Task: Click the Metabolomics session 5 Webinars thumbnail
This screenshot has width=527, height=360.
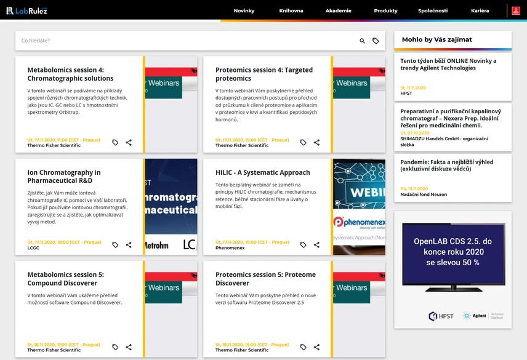Action: (171, 310)
